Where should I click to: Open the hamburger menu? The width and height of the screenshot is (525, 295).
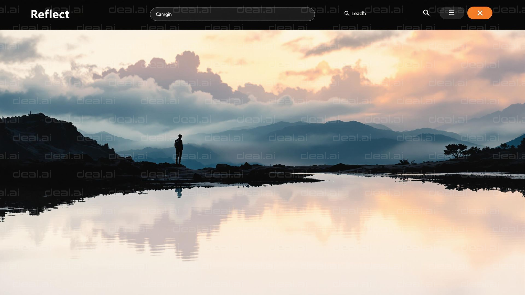pyautogui.click(x=451, y=13)
